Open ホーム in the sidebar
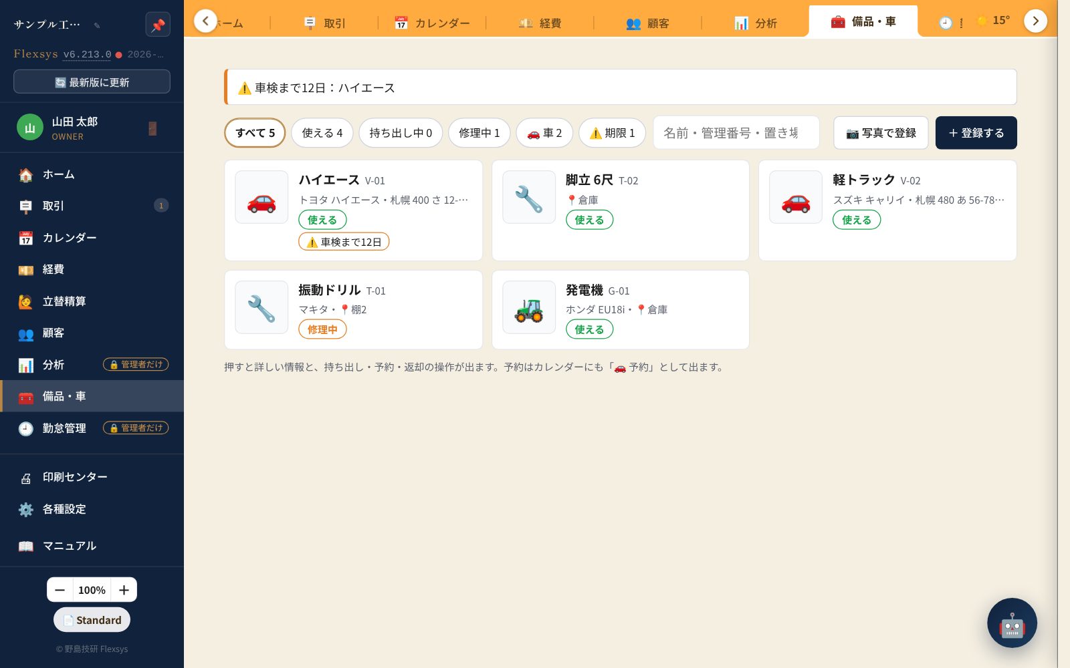 (x=92, y=174)
